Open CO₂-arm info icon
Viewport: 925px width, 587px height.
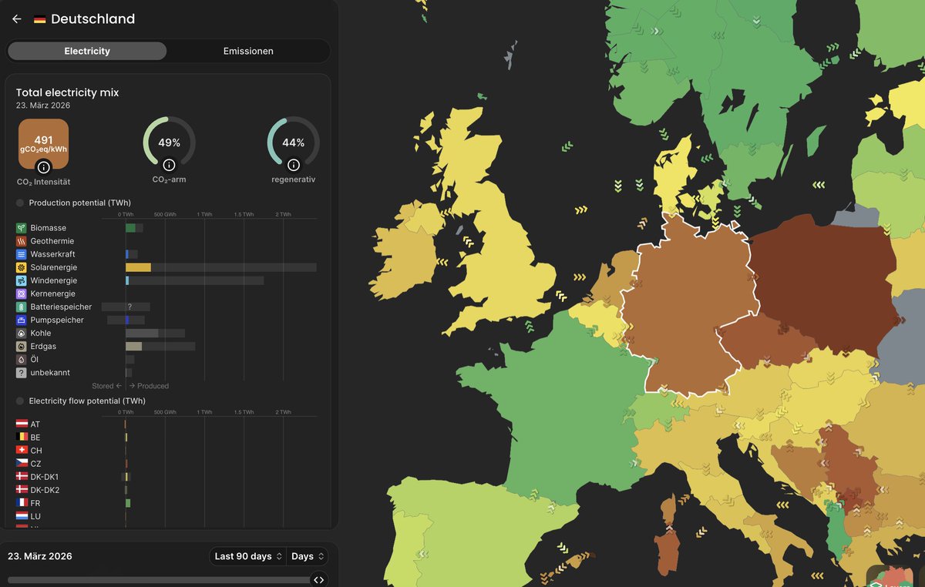tap(169, 165)
